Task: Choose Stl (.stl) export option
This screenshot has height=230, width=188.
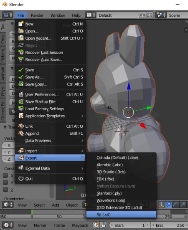Action: [x=121, y=215]
